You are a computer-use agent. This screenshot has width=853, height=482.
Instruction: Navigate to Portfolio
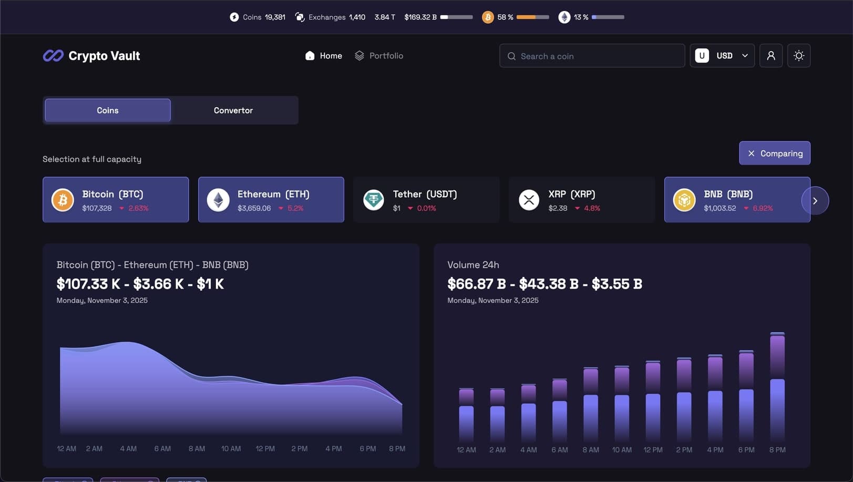pos(378,55)
